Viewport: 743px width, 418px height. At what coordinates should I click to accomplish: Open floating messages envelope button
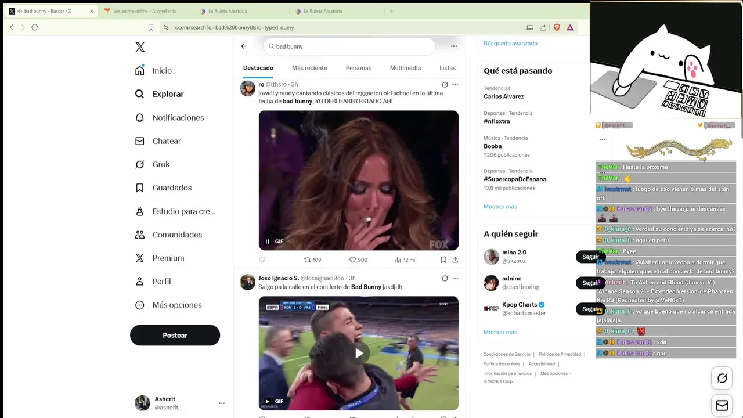pos(722,405)
